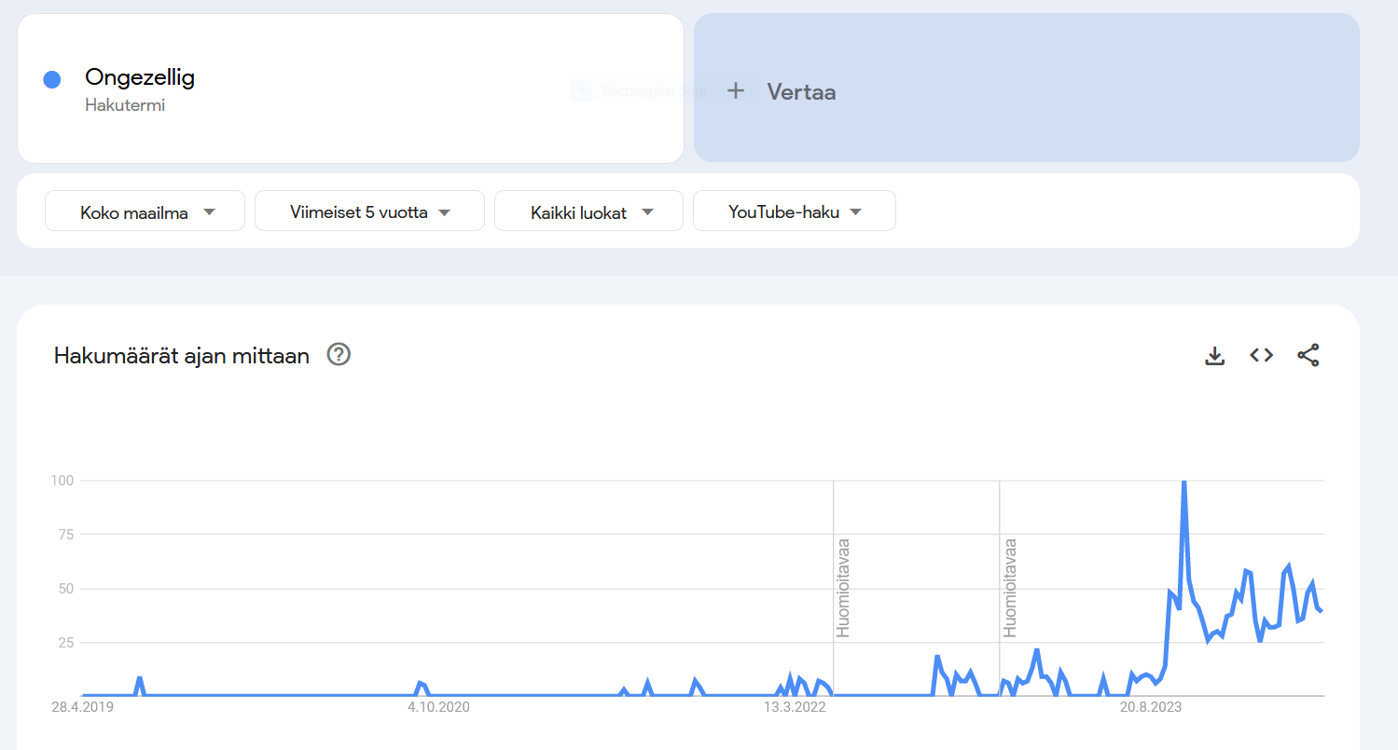Click the chart peak at 100
The height and width of the screenshot is (750, 1398).
click(x=1183, y=483)
